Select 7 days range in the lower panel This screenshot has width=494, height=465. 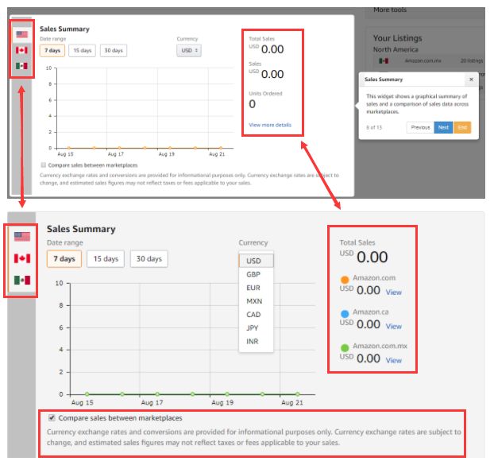click(64, 259)
